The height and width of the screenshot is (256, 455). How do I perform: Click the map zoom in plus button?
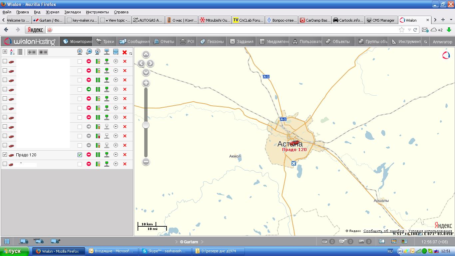coord(146,83)
